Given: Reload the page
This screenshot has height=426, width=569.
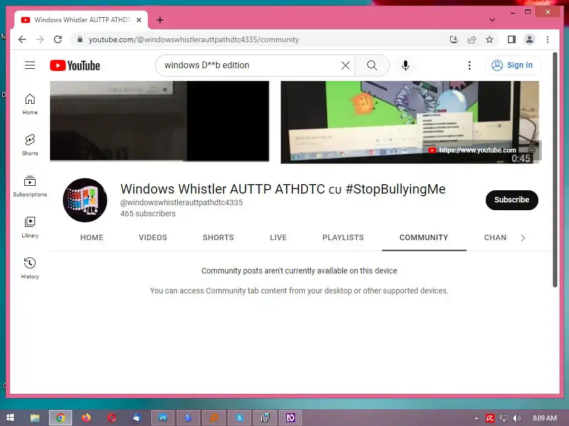Looking at the screenshot, I should coord(58,39).
